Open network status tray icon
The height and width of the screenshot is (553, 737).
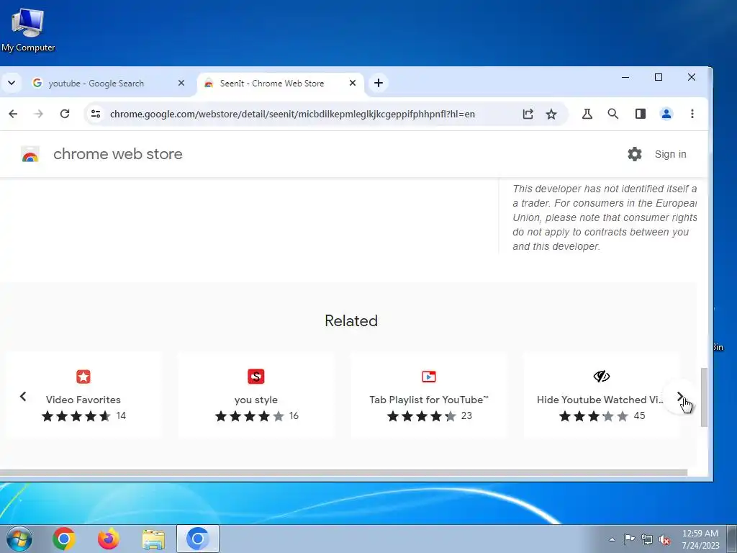click(x=647, y=539)
